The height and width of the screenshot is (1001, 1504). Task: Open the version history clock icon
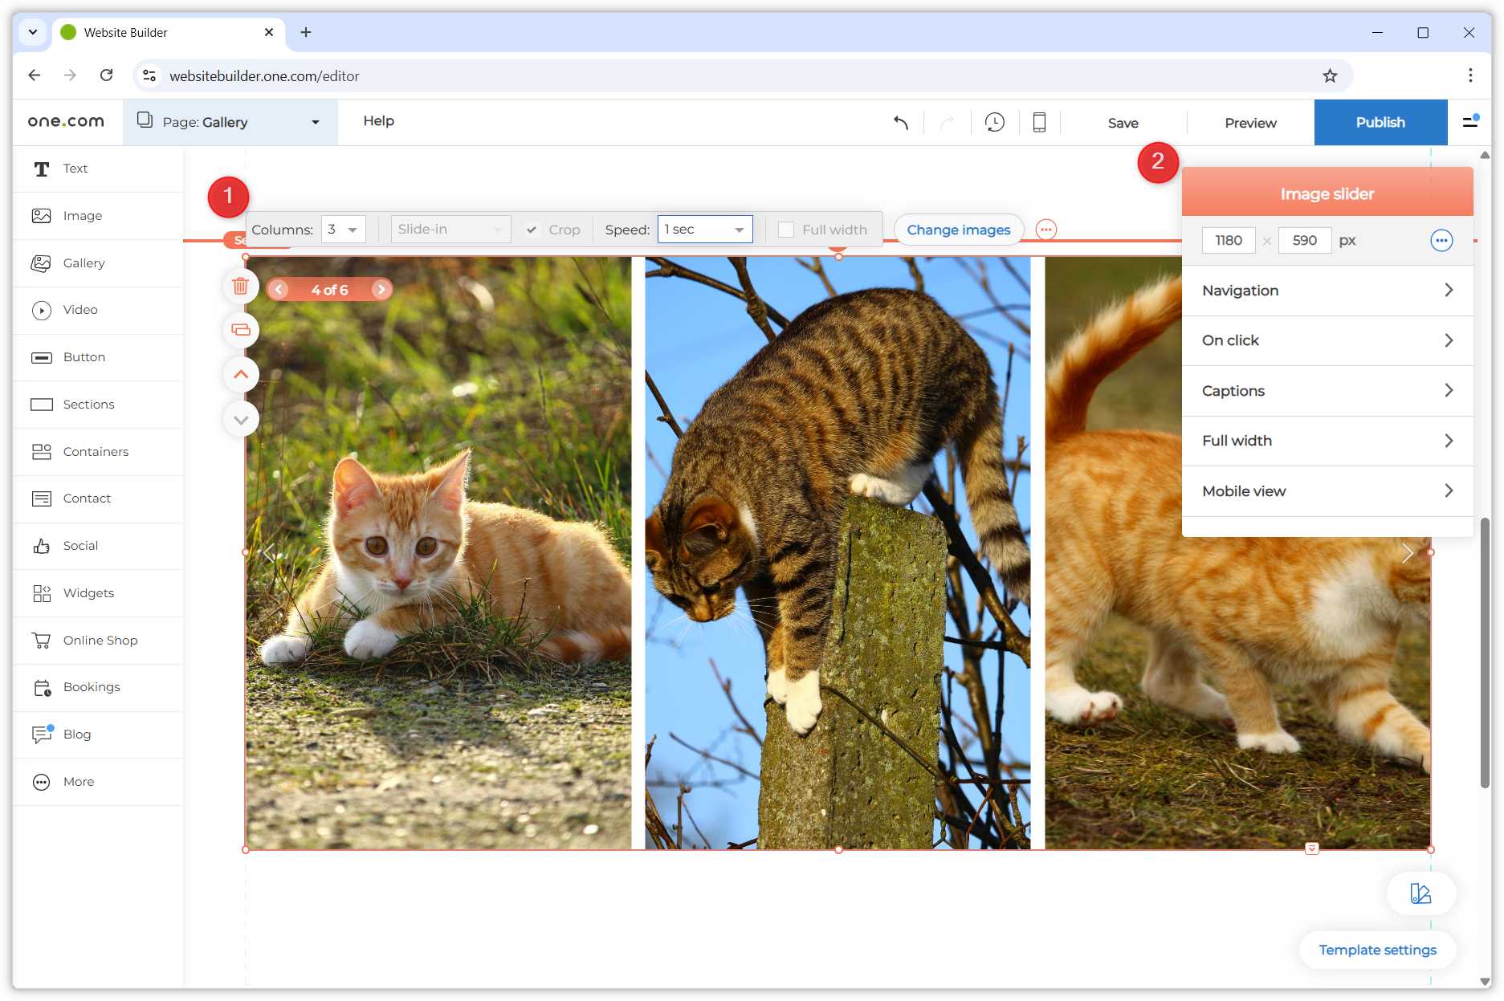(994, 123)
